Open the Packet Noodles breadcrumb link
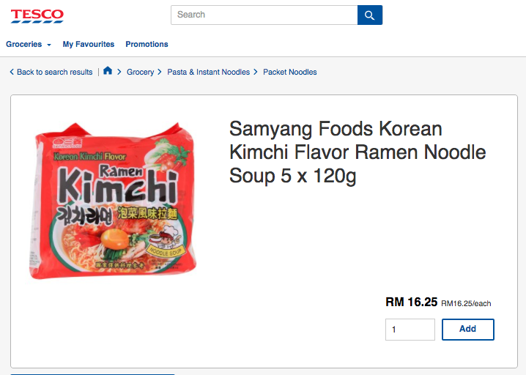This screenshot has width=526, height=375. coord(289,72)
